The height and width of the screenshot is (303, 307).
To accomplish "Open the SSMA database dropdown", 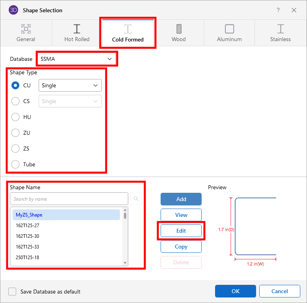I will (77, 59).
